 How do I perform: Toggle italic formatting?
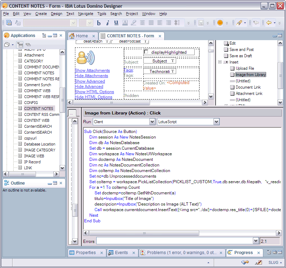point(107,23)
